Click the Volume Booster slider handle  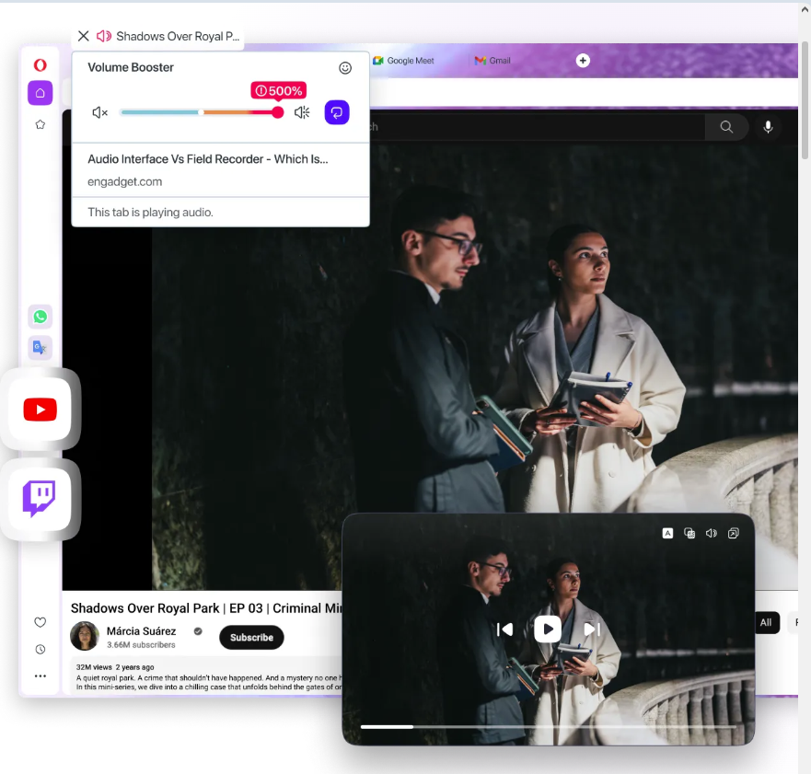278,112
